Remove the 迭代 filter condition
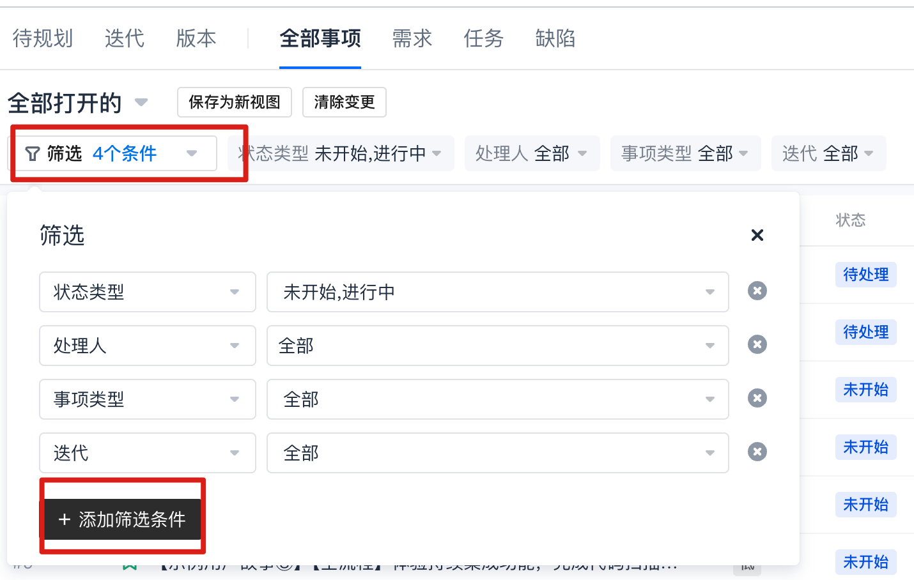 (757, 452)
